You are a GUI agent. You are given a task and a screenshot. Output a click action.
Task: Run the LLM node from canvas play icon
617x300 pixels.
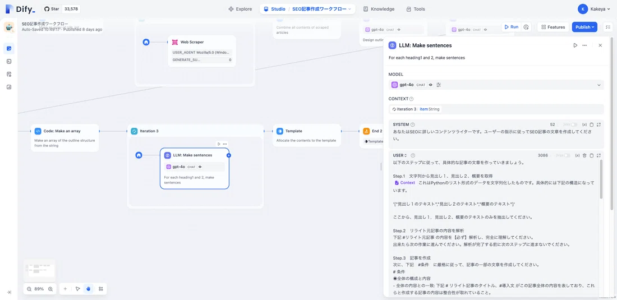[219, 144]
